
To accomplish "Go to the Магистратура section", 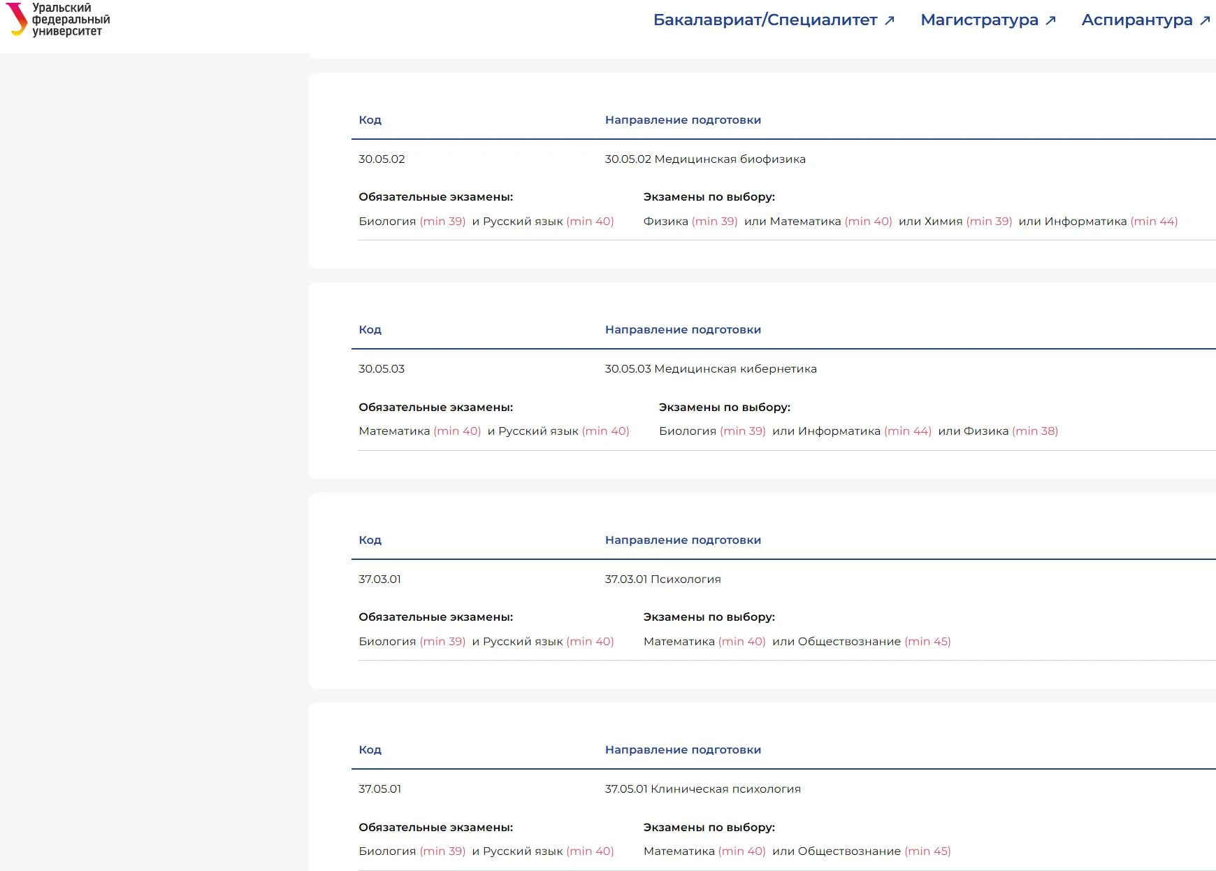I will pos(978,20).
